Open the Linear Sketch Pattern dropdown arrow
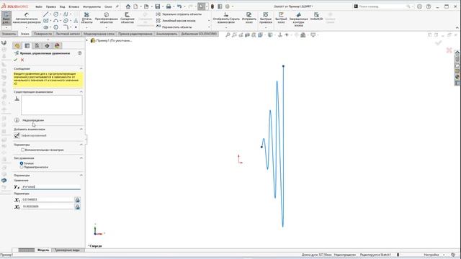 209,21
